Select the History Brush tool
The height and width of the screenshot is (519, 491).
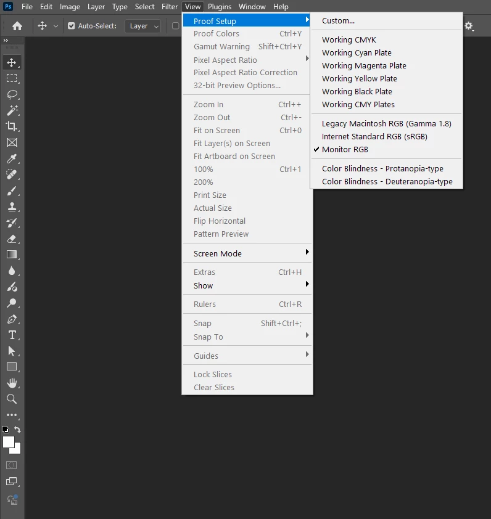tap(12, 223)
